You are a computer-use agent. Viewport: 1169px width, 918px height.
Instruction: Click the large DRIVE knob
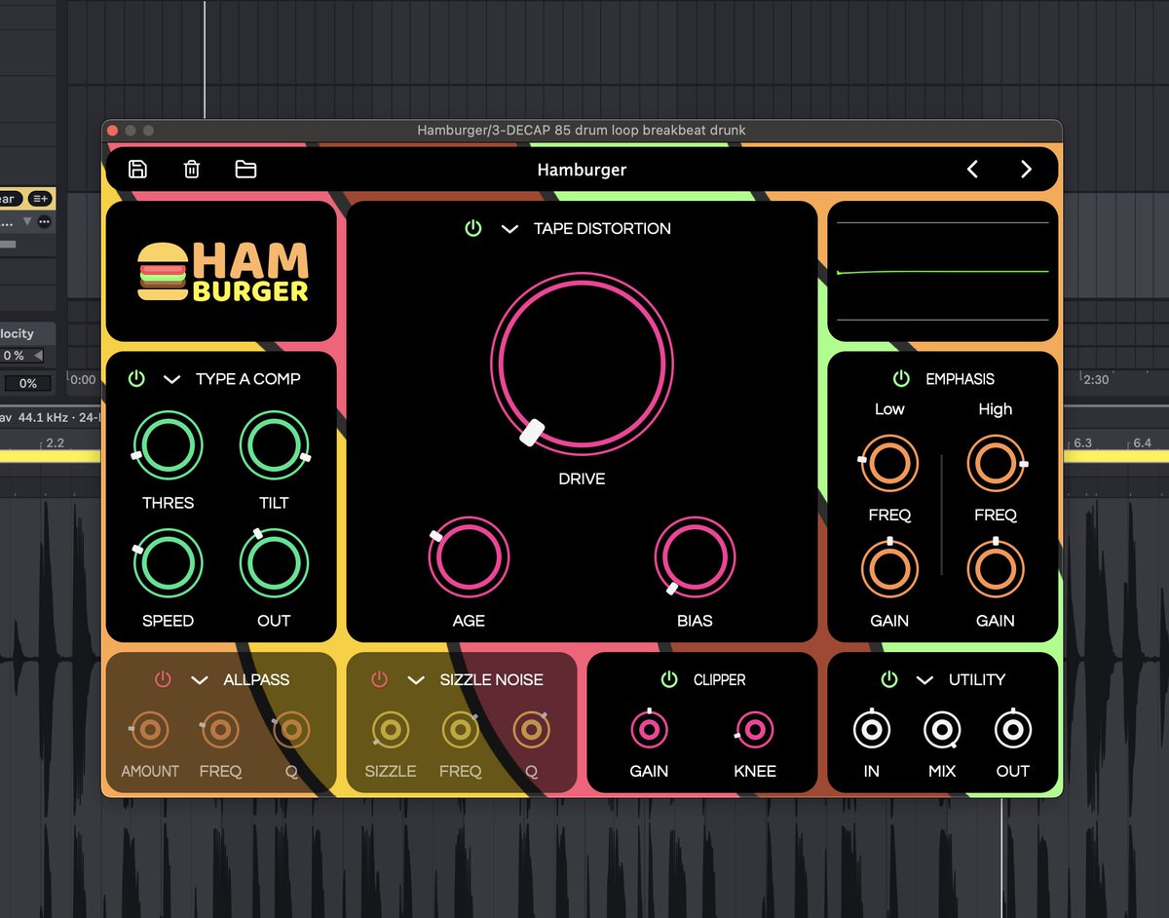[x=582, y=363]
